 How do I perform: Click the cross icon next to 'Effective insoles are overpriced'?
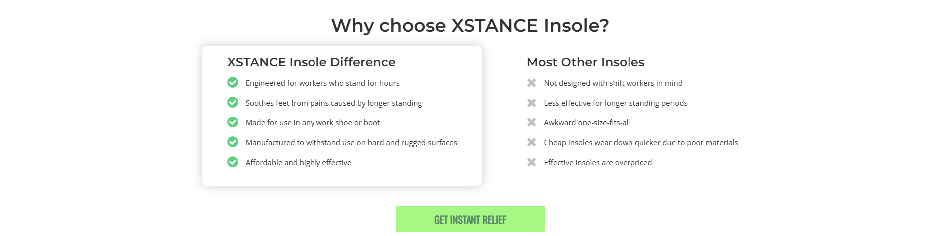click(x=532, y=162)
